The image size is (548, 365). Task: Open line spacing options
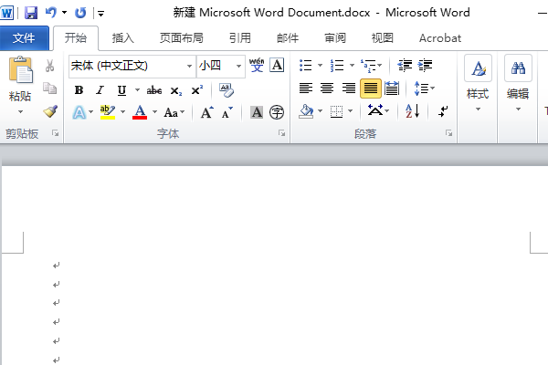pyautogui.click(x=424, y=89)
